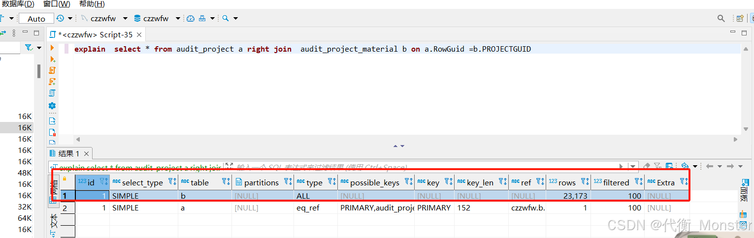Screen dimensions: 754x238
Task: Click the filter sort icon on the rows column
Action: [x=585, y=182]
